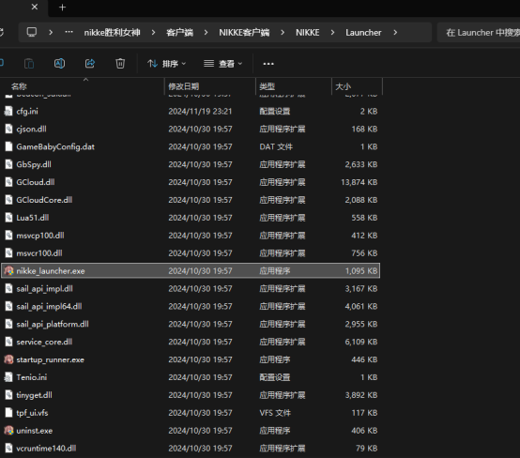Click the This PC monitor icon in address bar
Image resolution: width=520 pixels, height=458 pixels.
[x=32, y=32]
